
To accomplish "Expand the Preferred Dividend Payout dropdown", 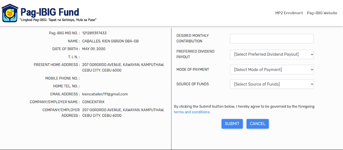I will tap(272, 54).
